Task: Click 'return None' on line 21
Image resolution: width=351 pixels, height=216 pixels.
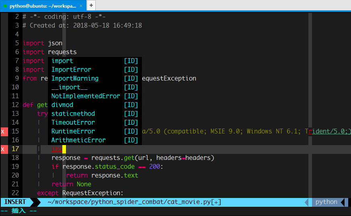Action: click(x=72, y=184)
